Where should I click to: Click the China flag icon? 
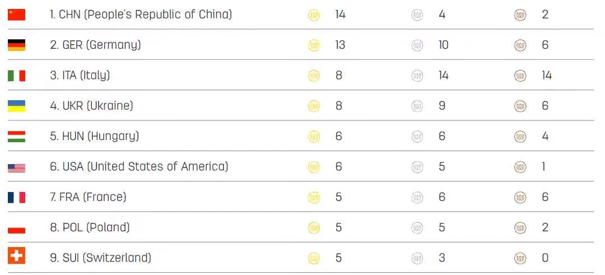(16, 15)
